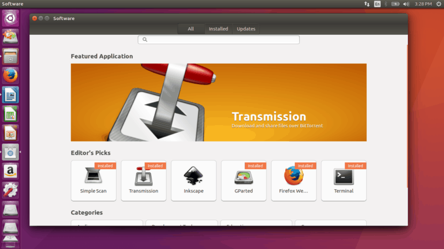Open the Terminal app tile

point(344,181)
